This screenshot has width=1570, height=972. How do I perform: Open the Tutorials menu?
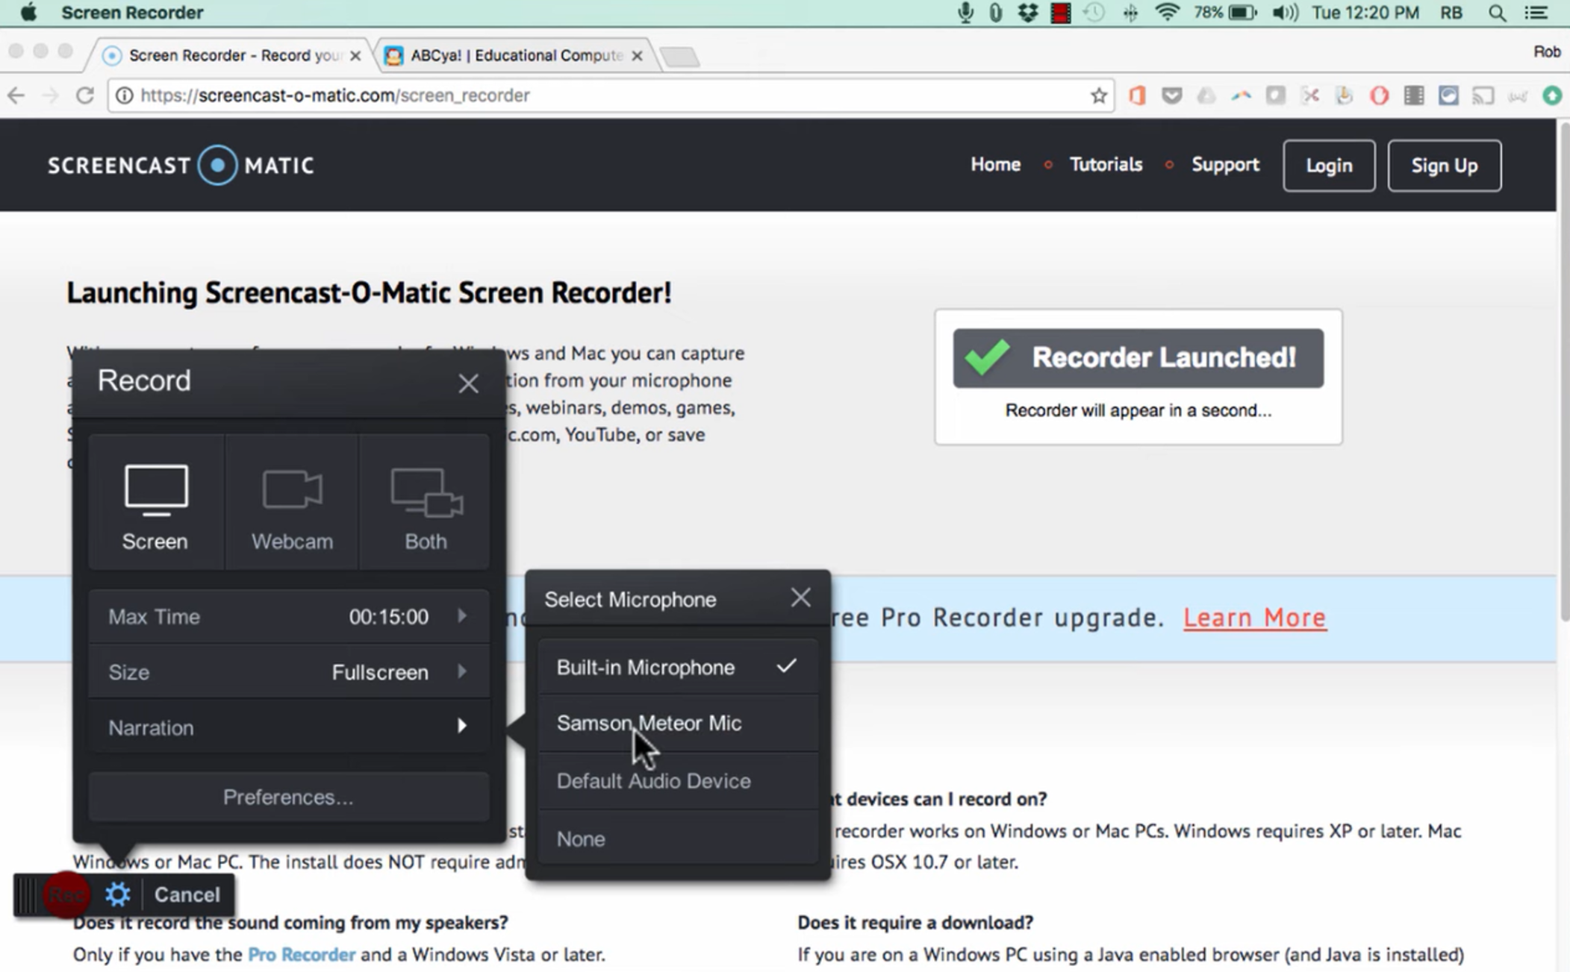click(1105, 165)
